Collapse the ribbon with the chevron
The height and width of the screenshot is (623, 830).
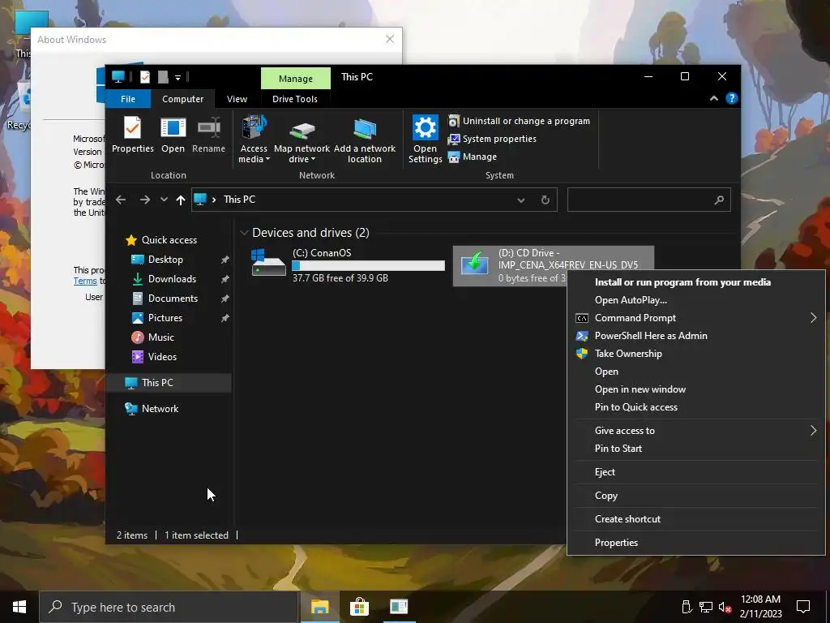click(714, 98)
